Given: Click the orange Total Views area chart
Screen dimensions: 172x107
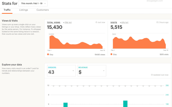Looking at the screenshot, I should pos(73,44).
